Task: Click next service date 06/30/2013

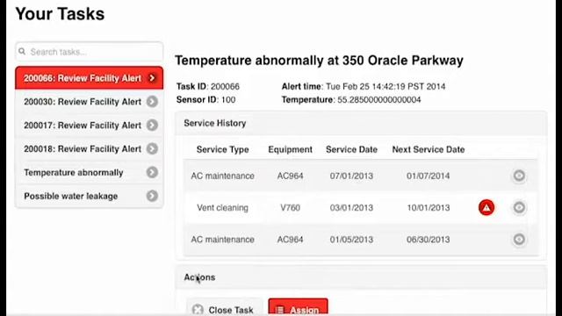Action: (x=429, y=240)
